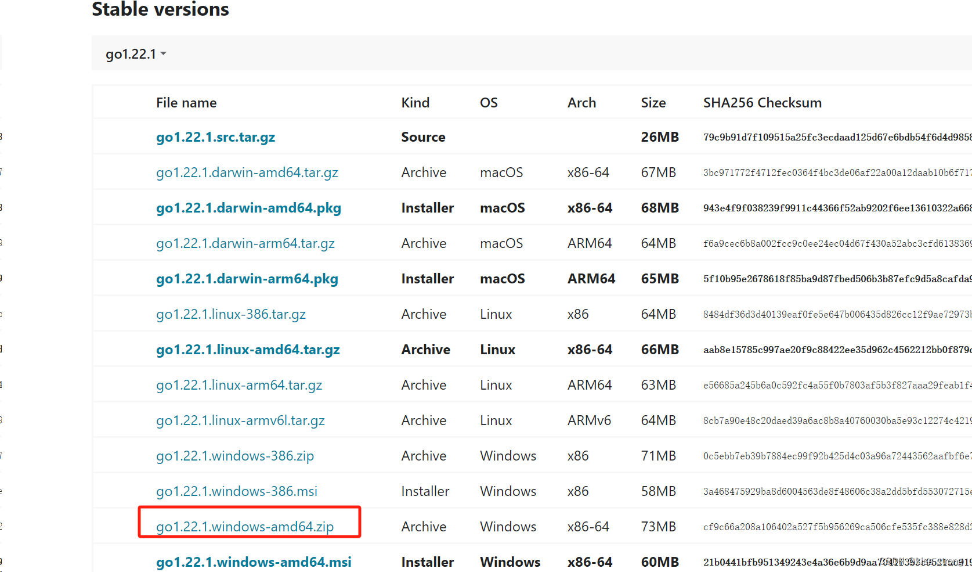Select the 58MB size cell
This screenshot has height=572, width=972.
coord(658,491)
